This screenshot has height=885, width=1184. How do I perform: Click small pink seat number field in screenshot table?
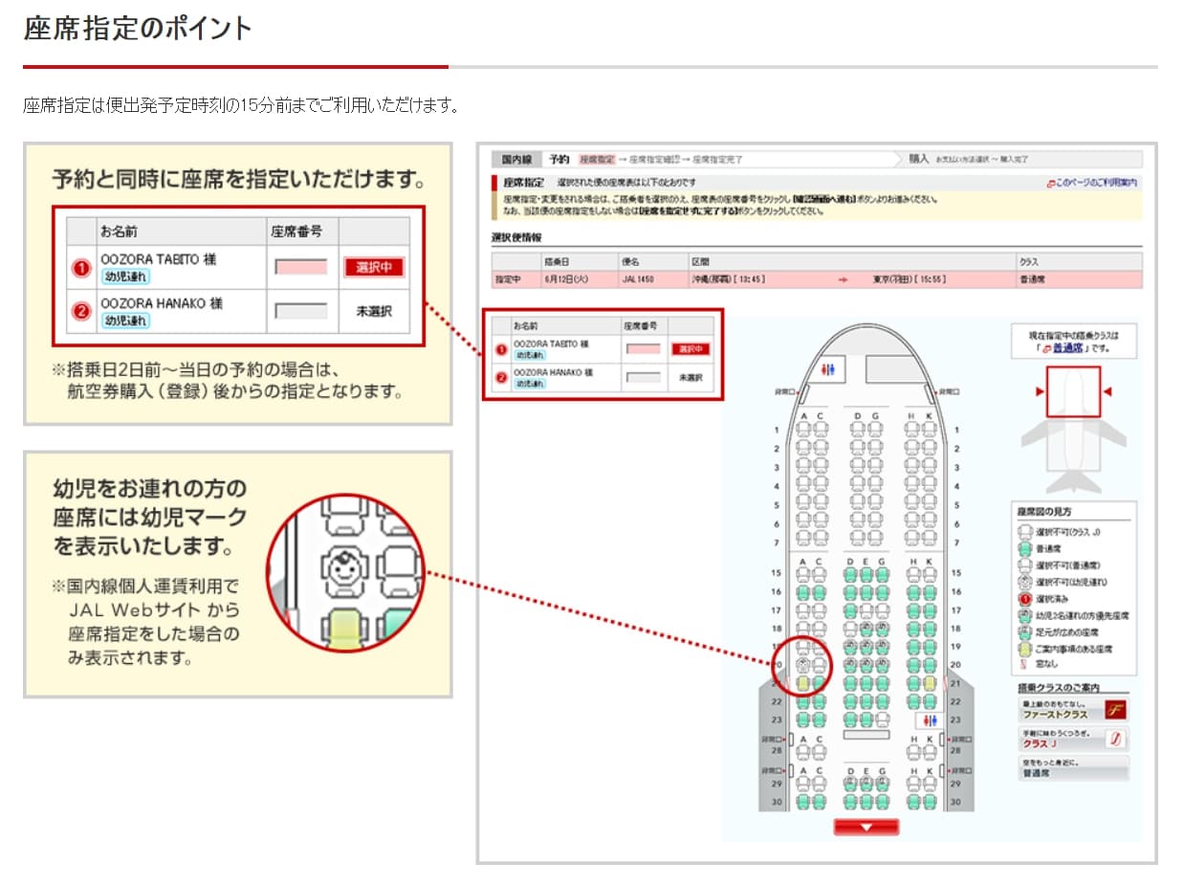[x=643, y=349]
